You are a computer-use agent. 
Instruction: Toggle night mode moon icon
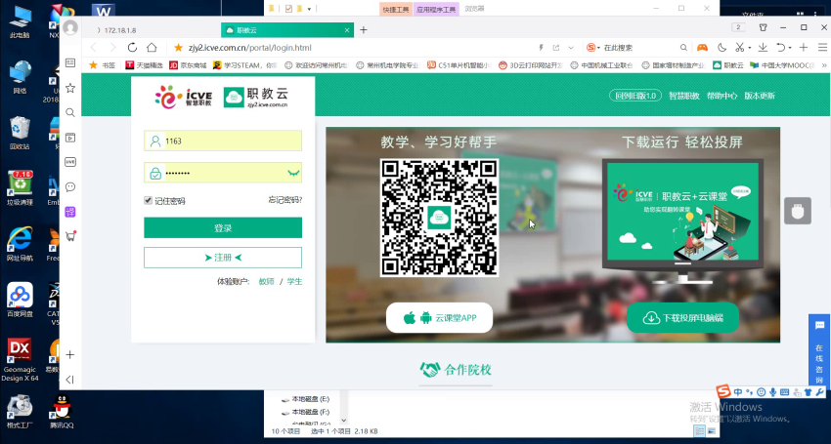pyautogui.click(x=722, y=47)
